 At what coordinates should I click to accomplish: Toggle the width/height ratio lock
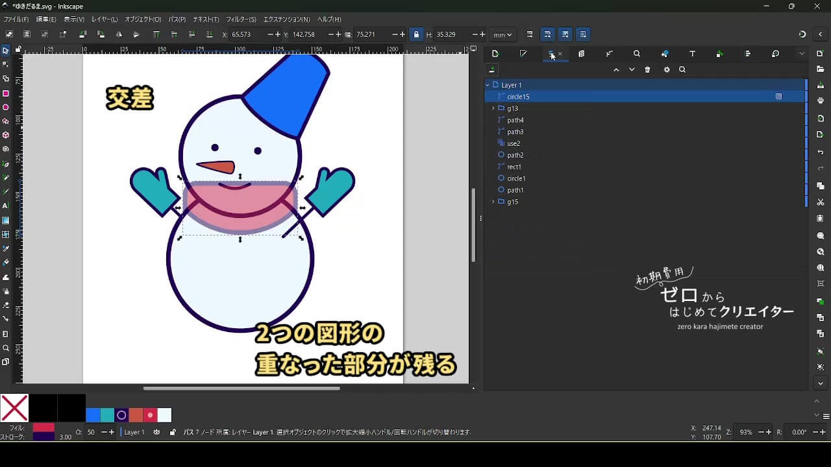click(x=416, y=34)
